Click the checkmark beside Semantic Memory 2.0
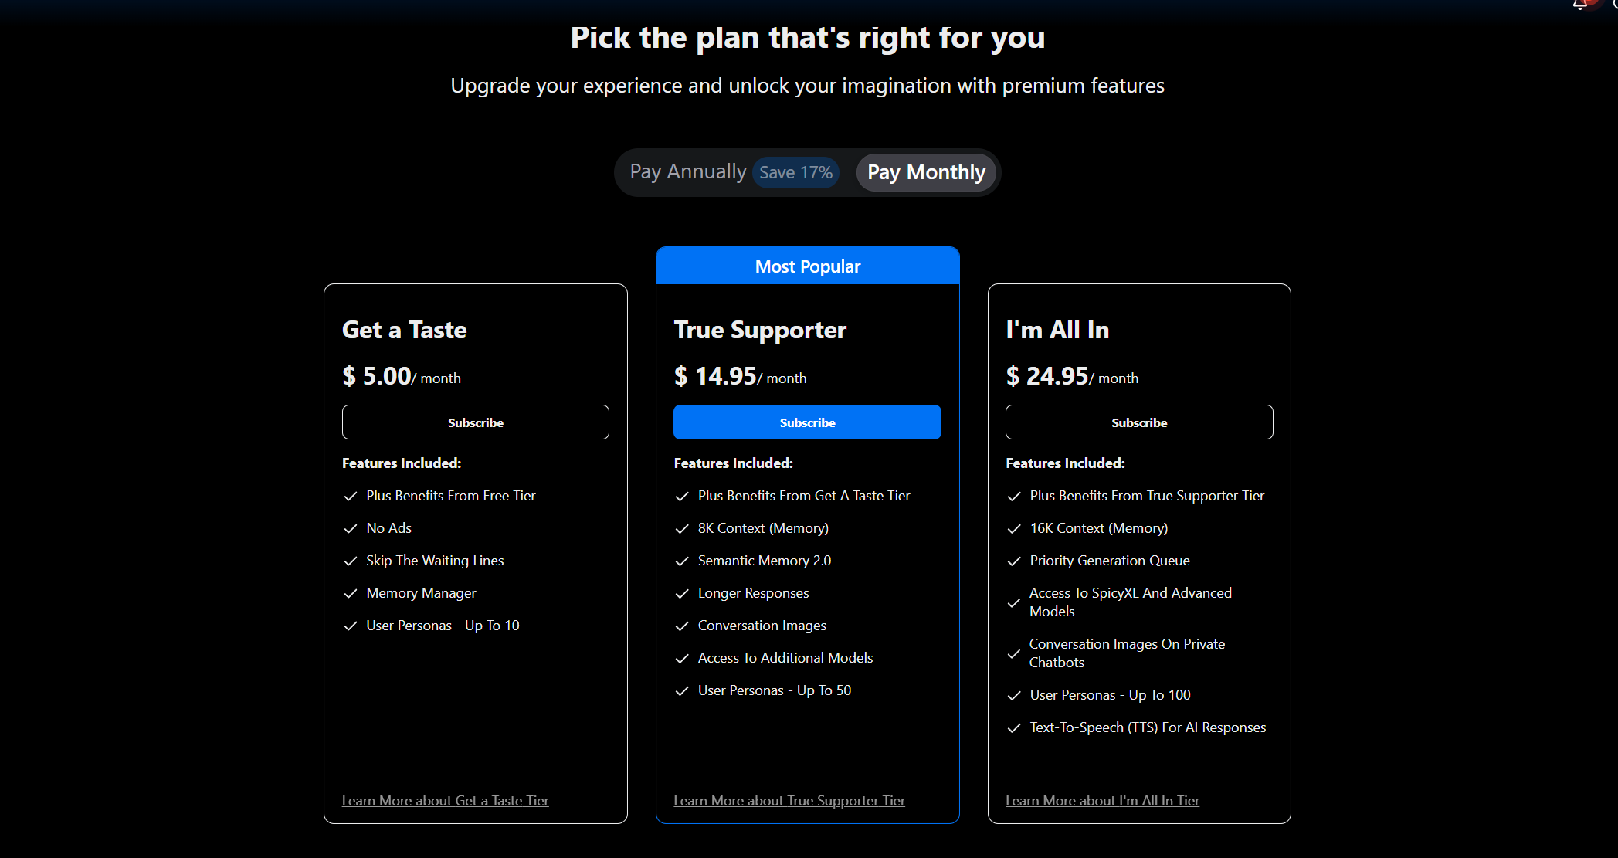The height and width of the screenshot is (858, 1618). click(x=682, y=561)
